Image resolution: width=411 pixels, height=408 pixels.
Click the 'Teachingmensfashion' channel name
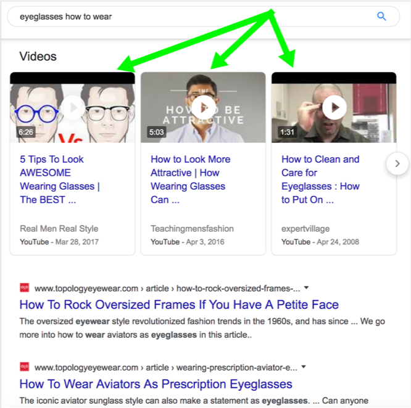tap(192, 229)
